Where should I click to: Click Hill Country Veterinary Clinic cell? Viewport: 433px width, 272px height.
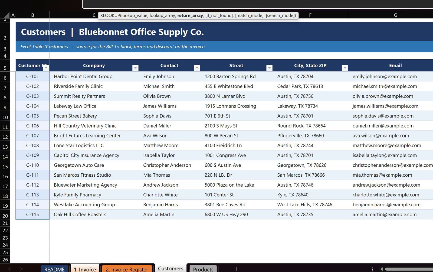[x=94, y=126]
